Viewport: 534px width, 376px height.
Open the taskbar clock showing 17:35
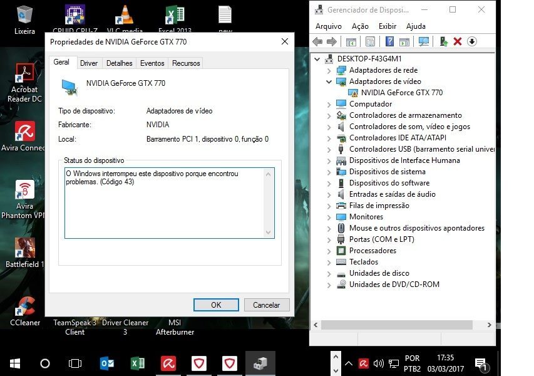[x=446, y=363]
